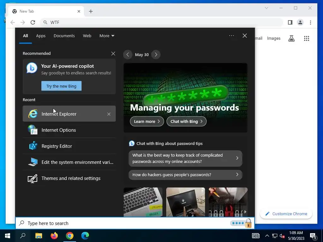Screen dimensions: 323x242
Task: Expand the More filter dropdown
Action: click(107, 36)
